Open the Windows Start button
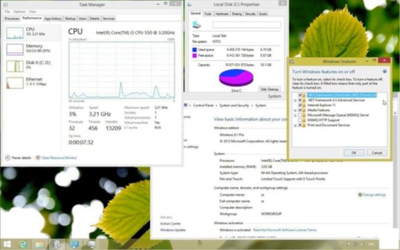The height and width of the screenshot is (250, 400). 7,244
